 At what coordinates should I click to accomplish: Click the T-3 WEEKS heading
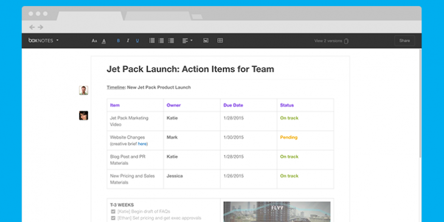[x=122, y=205]
